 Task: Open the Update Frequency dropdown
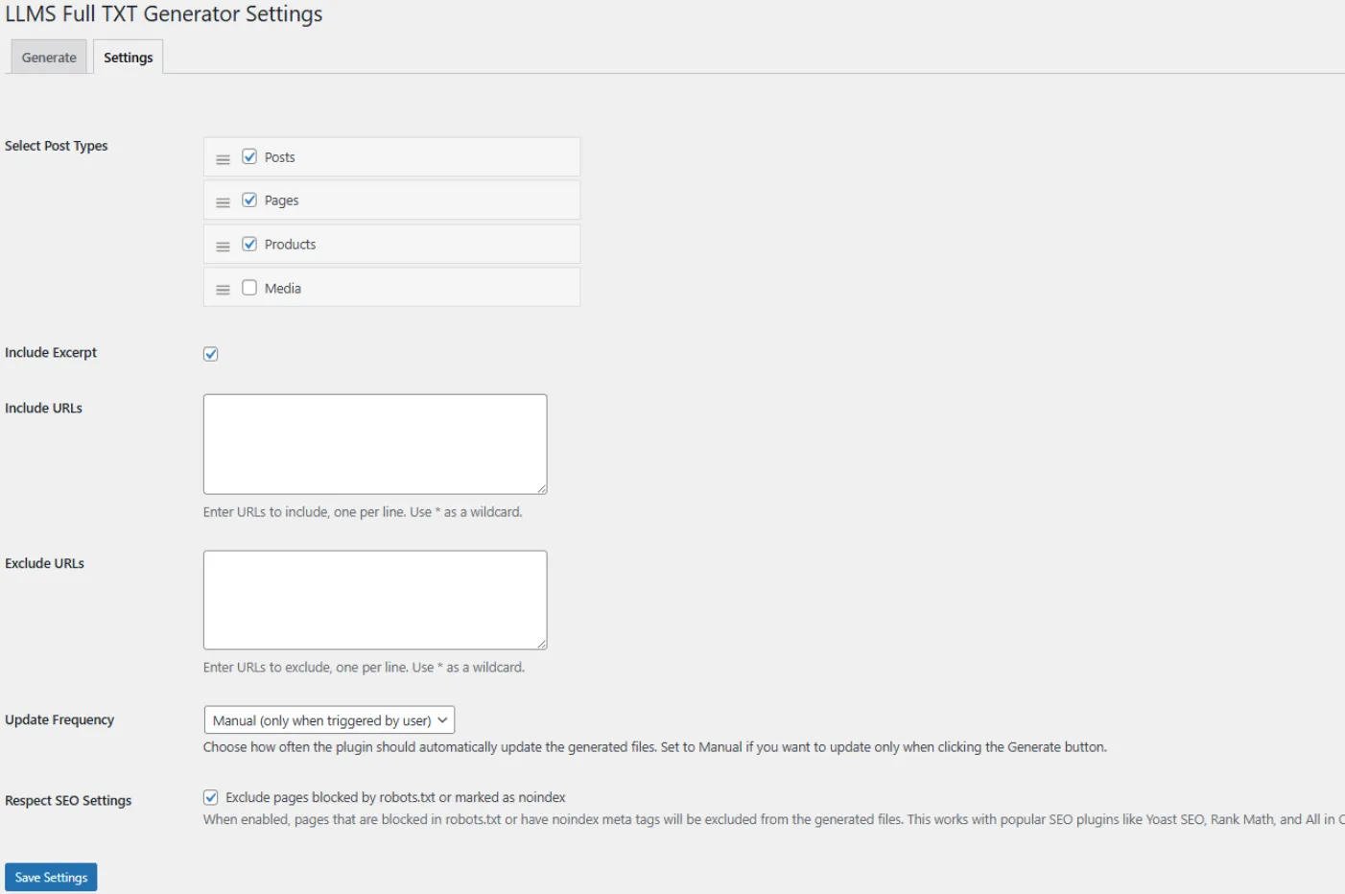tap(329, 720)
